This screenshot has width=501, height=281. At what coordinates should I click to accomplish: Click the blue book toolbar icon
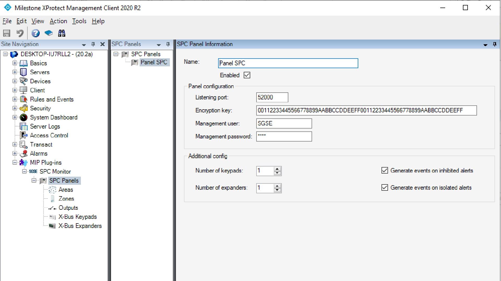(49, 33)
